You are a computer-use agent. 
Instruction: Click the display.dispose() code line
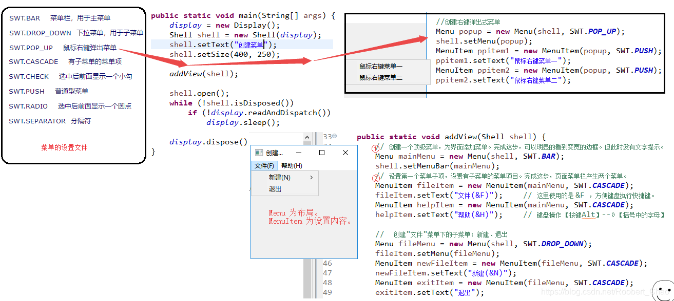pos(208,142)
